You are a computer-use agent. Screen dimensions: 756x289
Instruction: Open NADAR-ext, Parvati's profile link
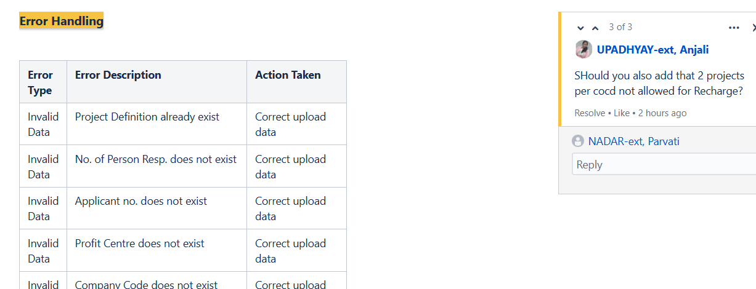[x=633, y=141]
